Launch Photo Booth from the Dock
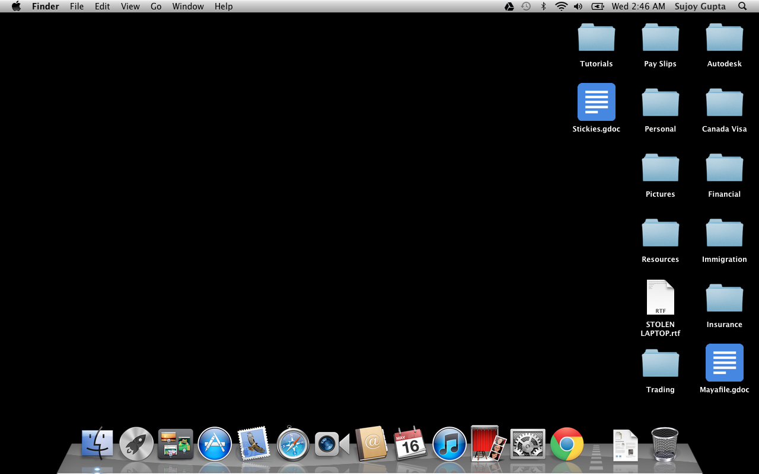Screen dimensions: 759x474 point(488,444)
